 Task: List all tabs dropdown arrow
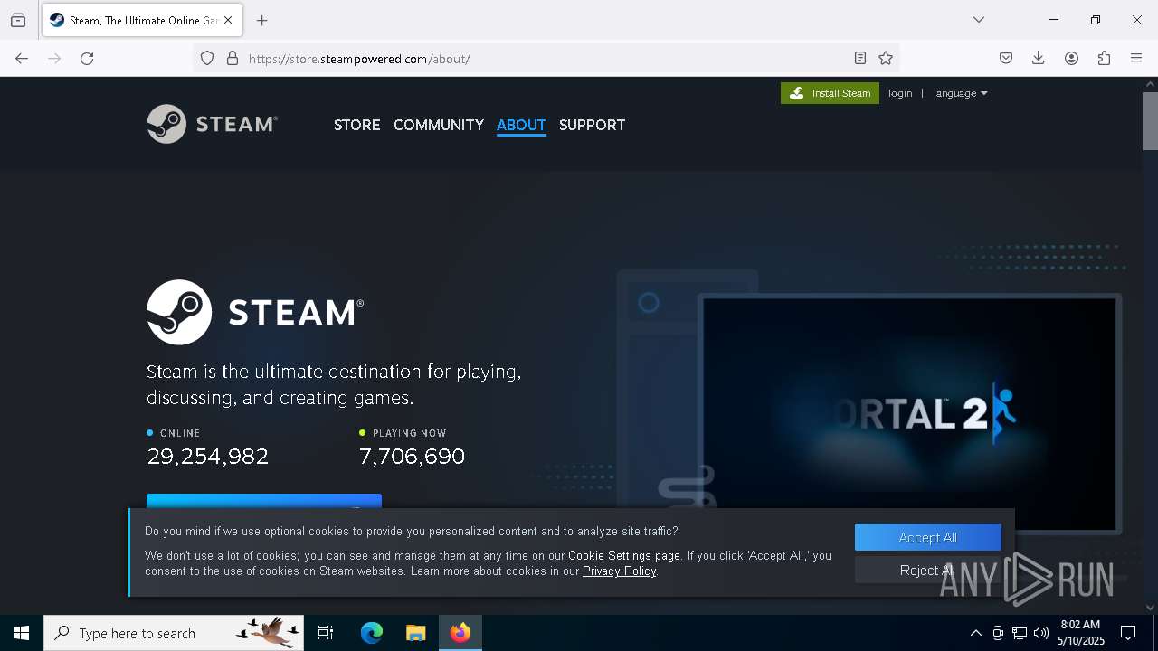tap(978, 20)
